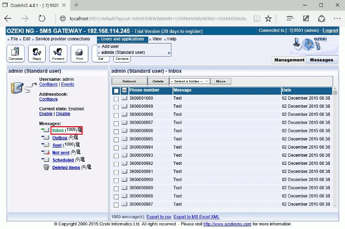The height and width of the screenshot is (229, 345).
Task: Click Export to MS Excel XML link
Action: 196,217
